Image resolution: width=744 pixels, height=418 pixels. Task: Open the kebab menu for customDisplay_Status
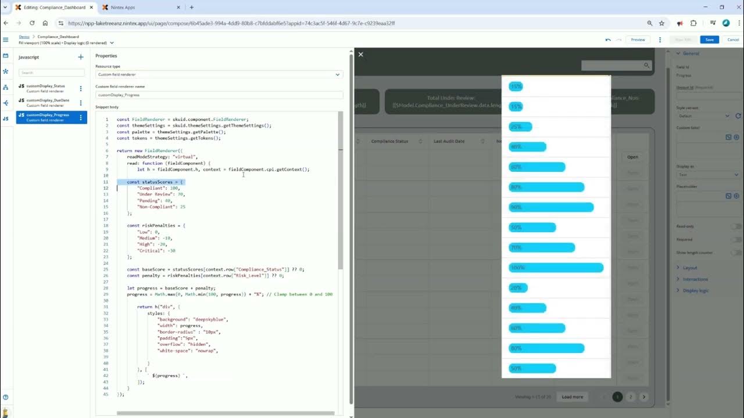click(x=81, y=88)
